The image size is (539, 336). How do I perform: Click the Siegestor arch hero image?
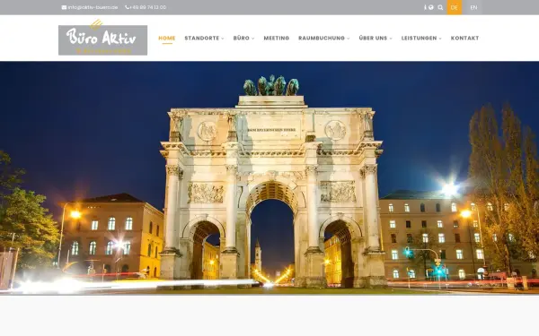click(269, 177)
